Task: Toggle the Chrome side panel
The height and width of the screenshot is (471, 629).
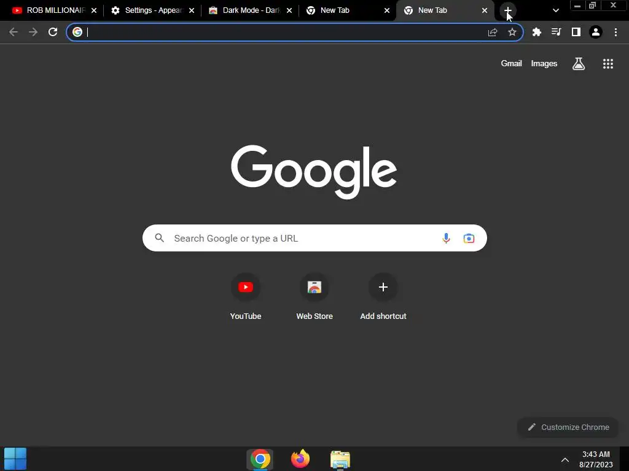Action: coord(576,32)
